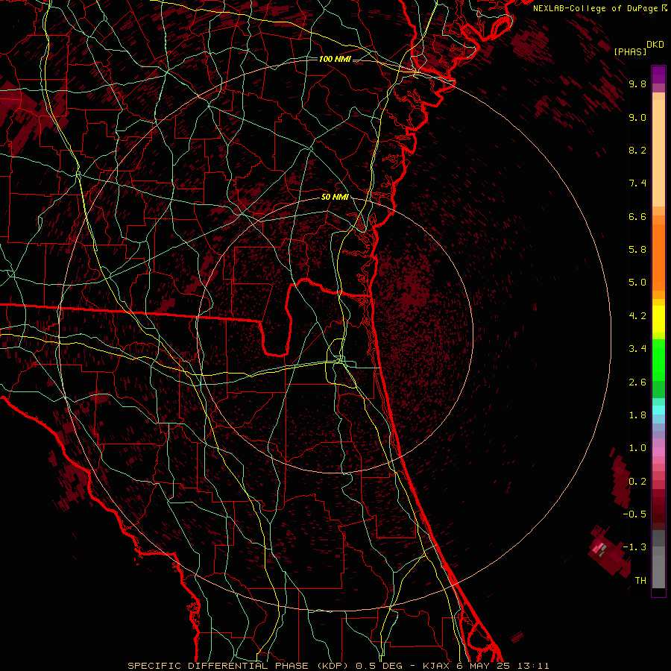Click the KJAX station identifier in the caption
This screenshot has width=671, height=671.
[x=437, y=666]
